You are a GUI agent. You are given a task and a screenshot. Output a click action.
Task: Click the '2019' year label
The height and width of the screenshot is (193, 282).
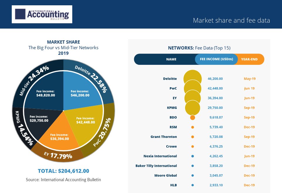click(x=63, y=53)
